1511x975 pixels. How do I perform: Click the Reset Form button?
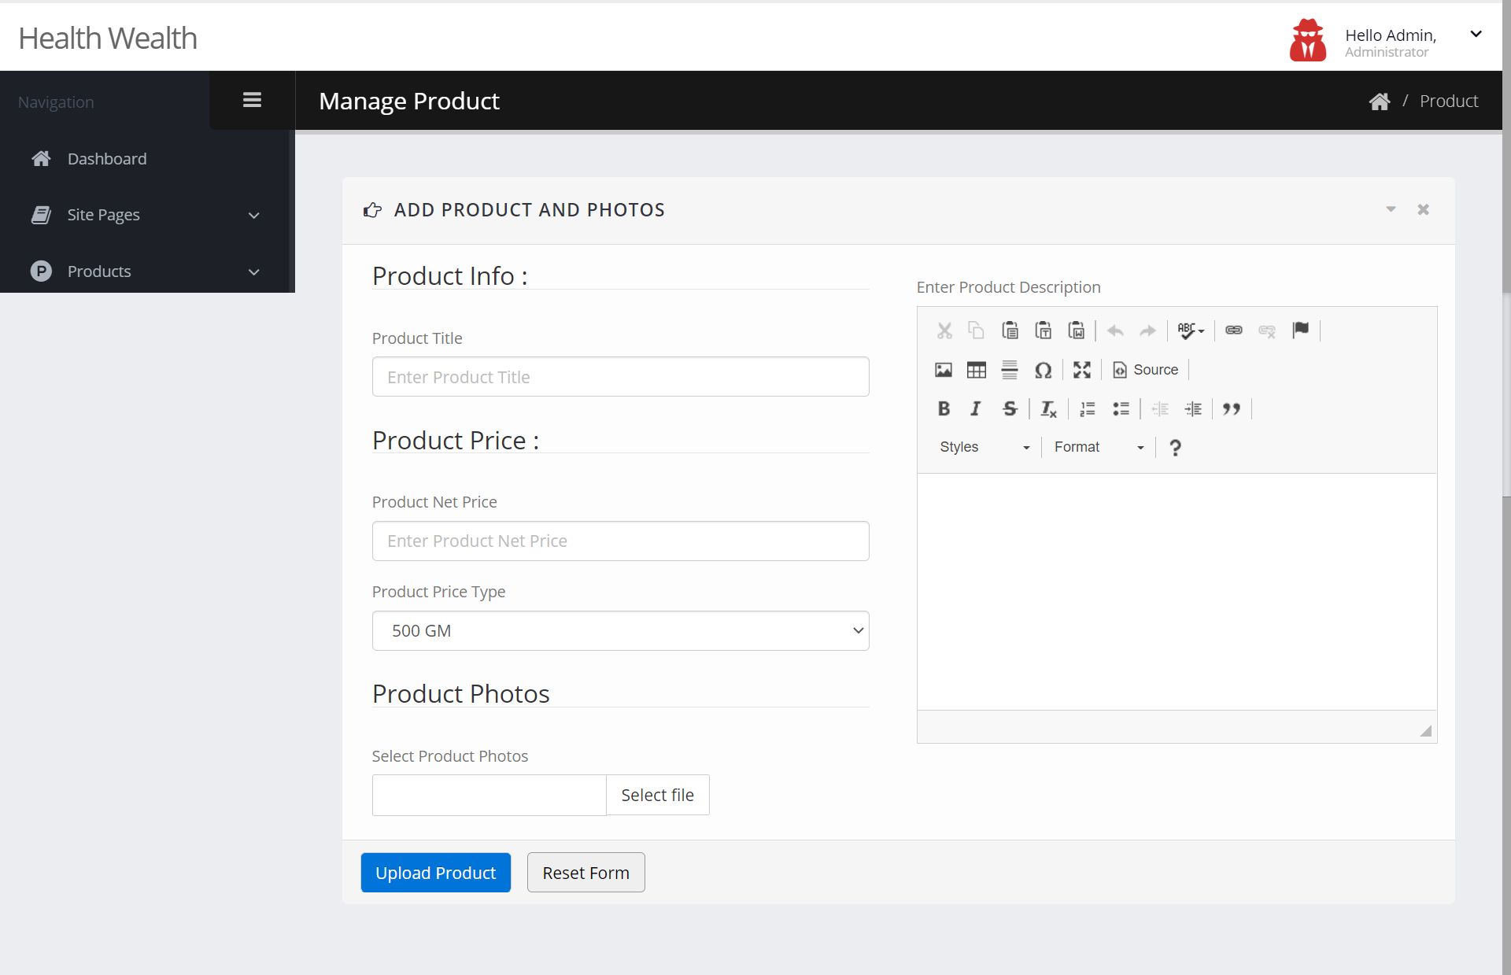pos(586,873)
